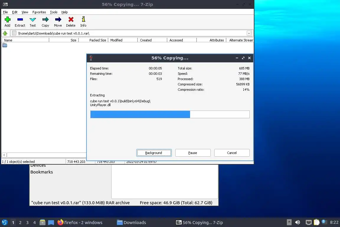This screenshot has width=340, height=227.
Task: Click the extraction progress bar
Action: click(x=170, y=114)
